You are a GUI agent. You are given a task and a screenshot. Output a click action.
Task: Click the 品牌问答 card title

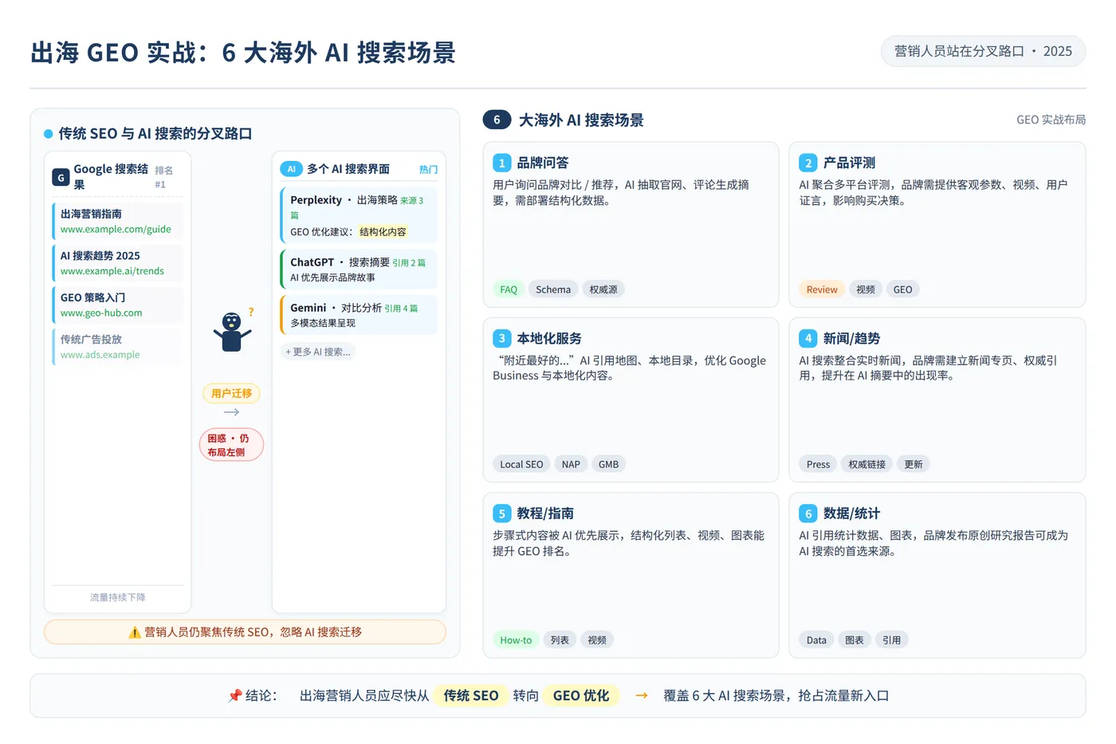pos(543,163)
